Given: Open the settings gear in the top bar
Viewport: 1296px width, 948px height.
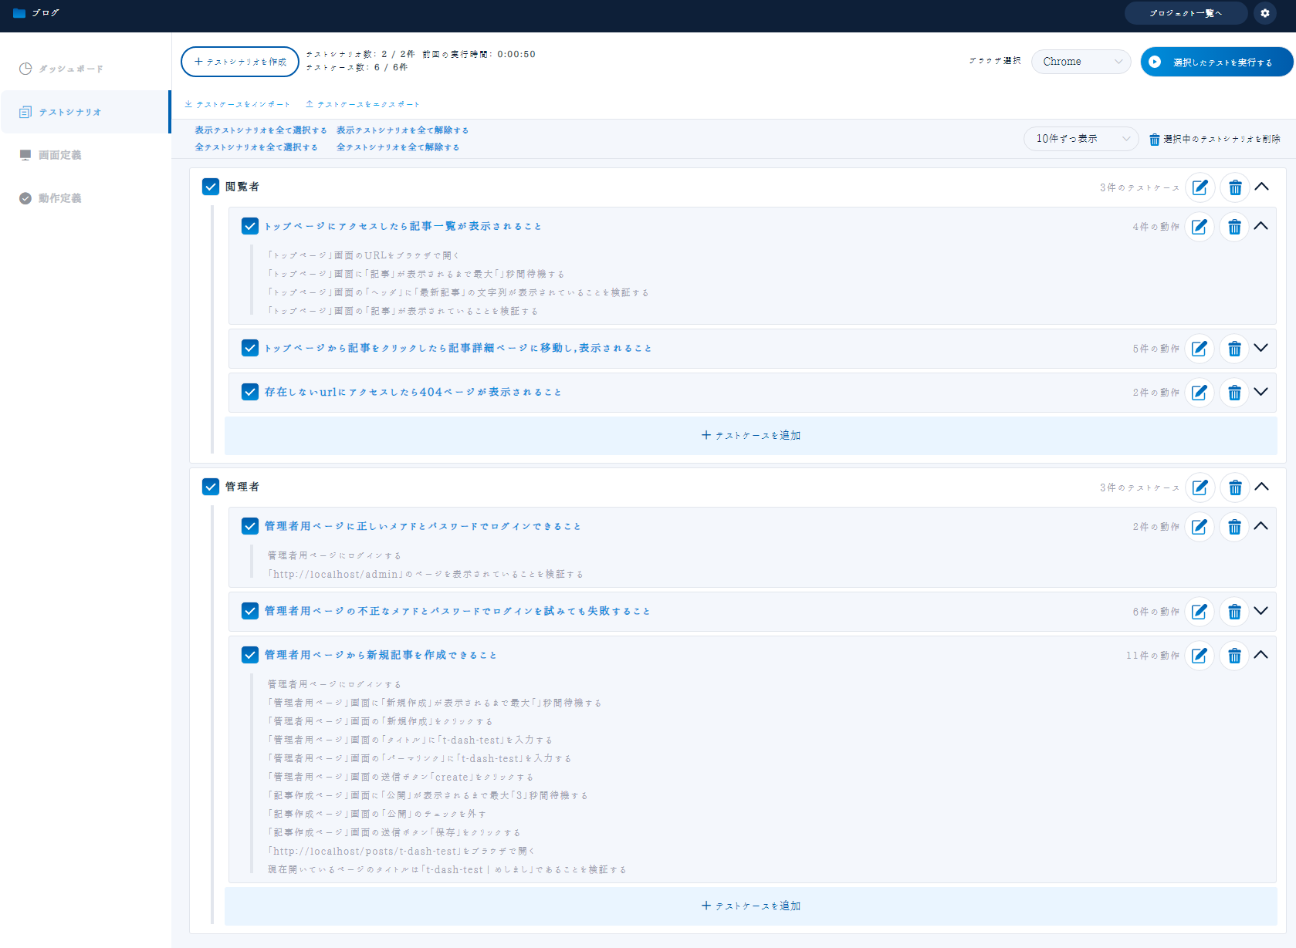Looking at the screenshot, I should pos(1264,12).
